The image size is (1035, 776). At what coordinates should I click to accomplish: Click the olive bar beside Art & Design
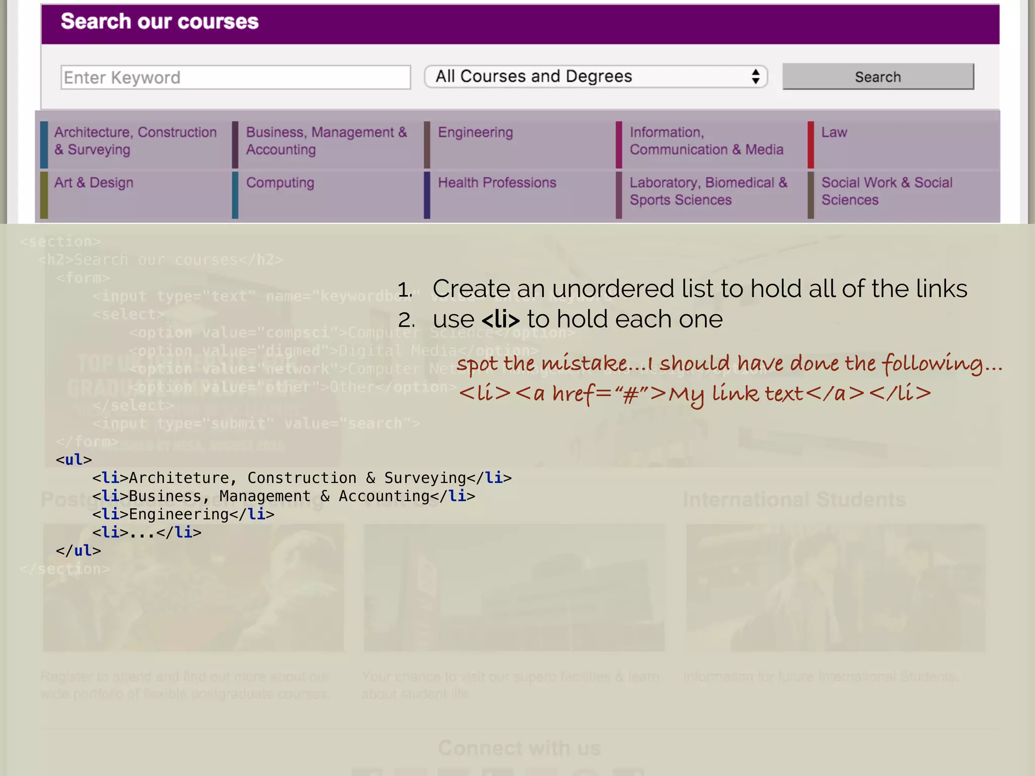(44, 195)
